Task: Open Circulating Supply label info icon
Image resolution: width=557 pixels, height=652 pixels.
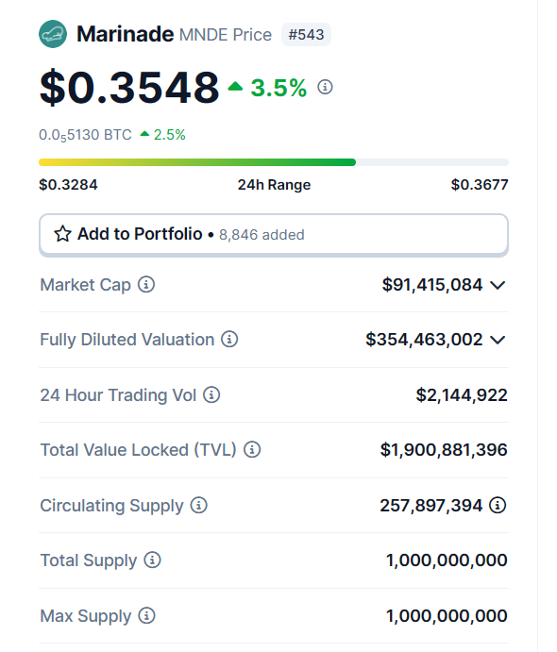Action: 199,505
